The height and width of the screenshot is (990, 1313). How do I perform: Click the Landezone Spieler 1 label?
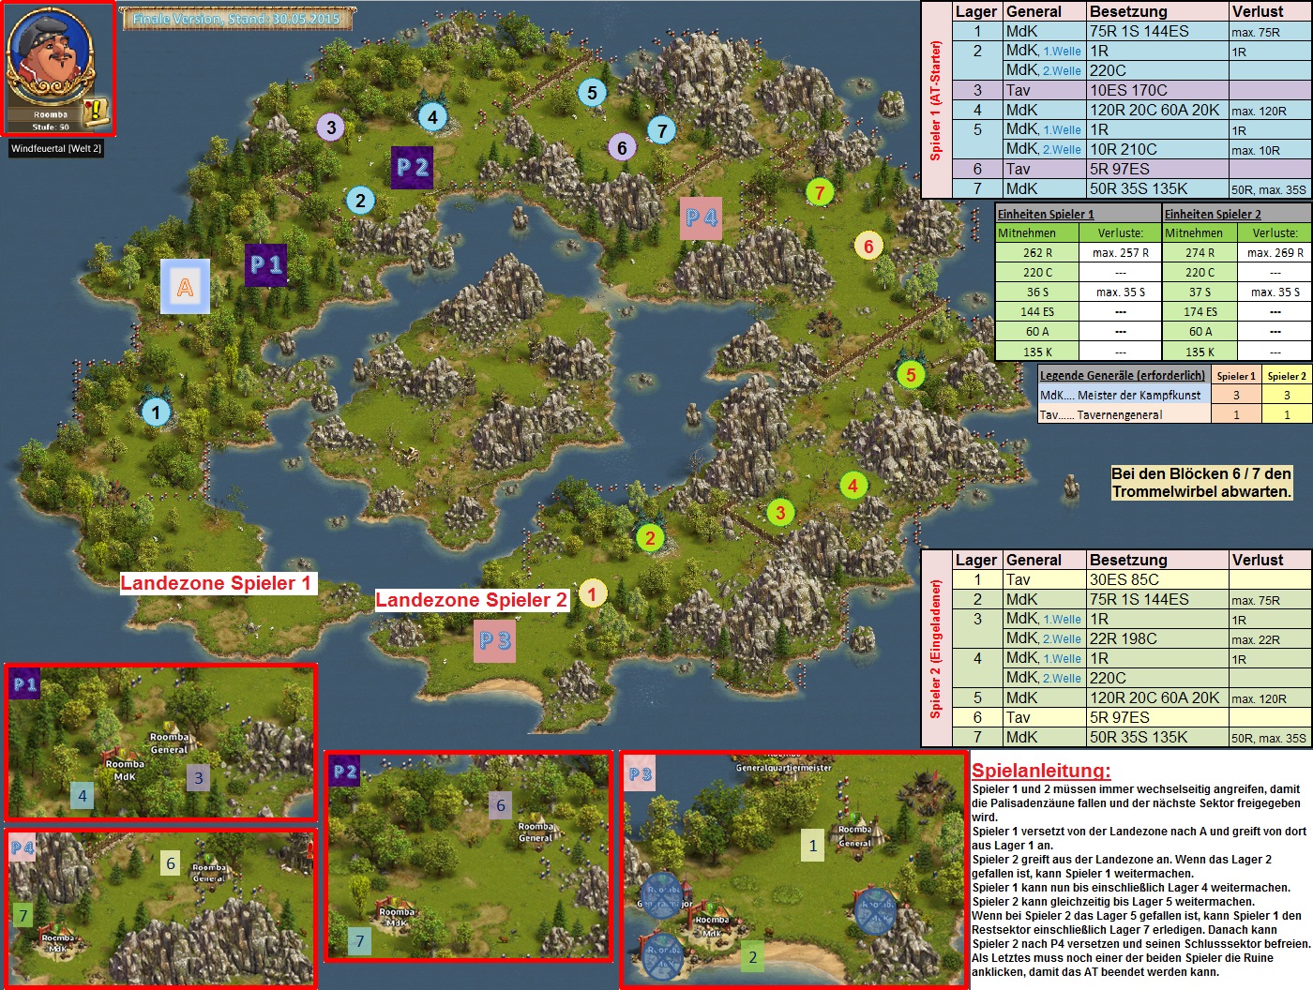[x=216, y=583]
